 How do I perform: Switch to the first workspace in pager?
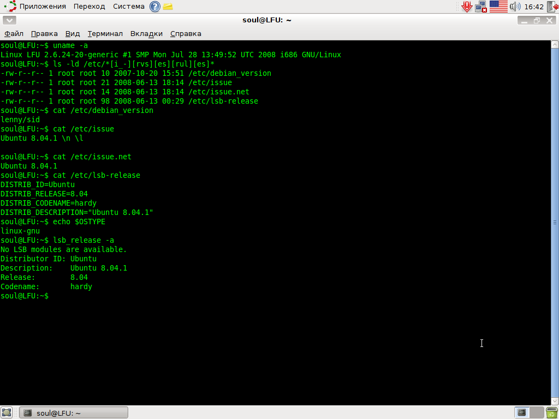point(521,412)
